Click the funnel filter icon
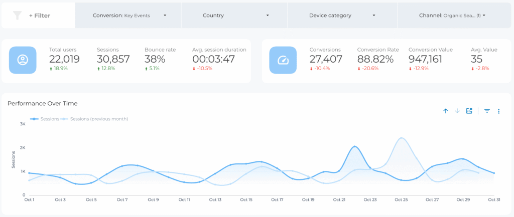The width and height of the screenshot is (514, 217). [x=17, y=16]
